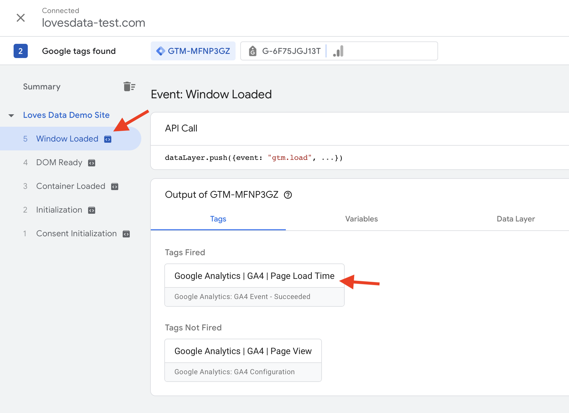Click code icon beside Window Loaded
Image resolution: width=569 pixels, height=413 pixels.
pyautogui.click(x=108, y=139)
